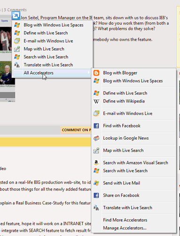Image resolution: width=180 pixels, height=236 pixels.
Task: Click the Google News icon
Action: pyautogui.click(x=96, y=138)
